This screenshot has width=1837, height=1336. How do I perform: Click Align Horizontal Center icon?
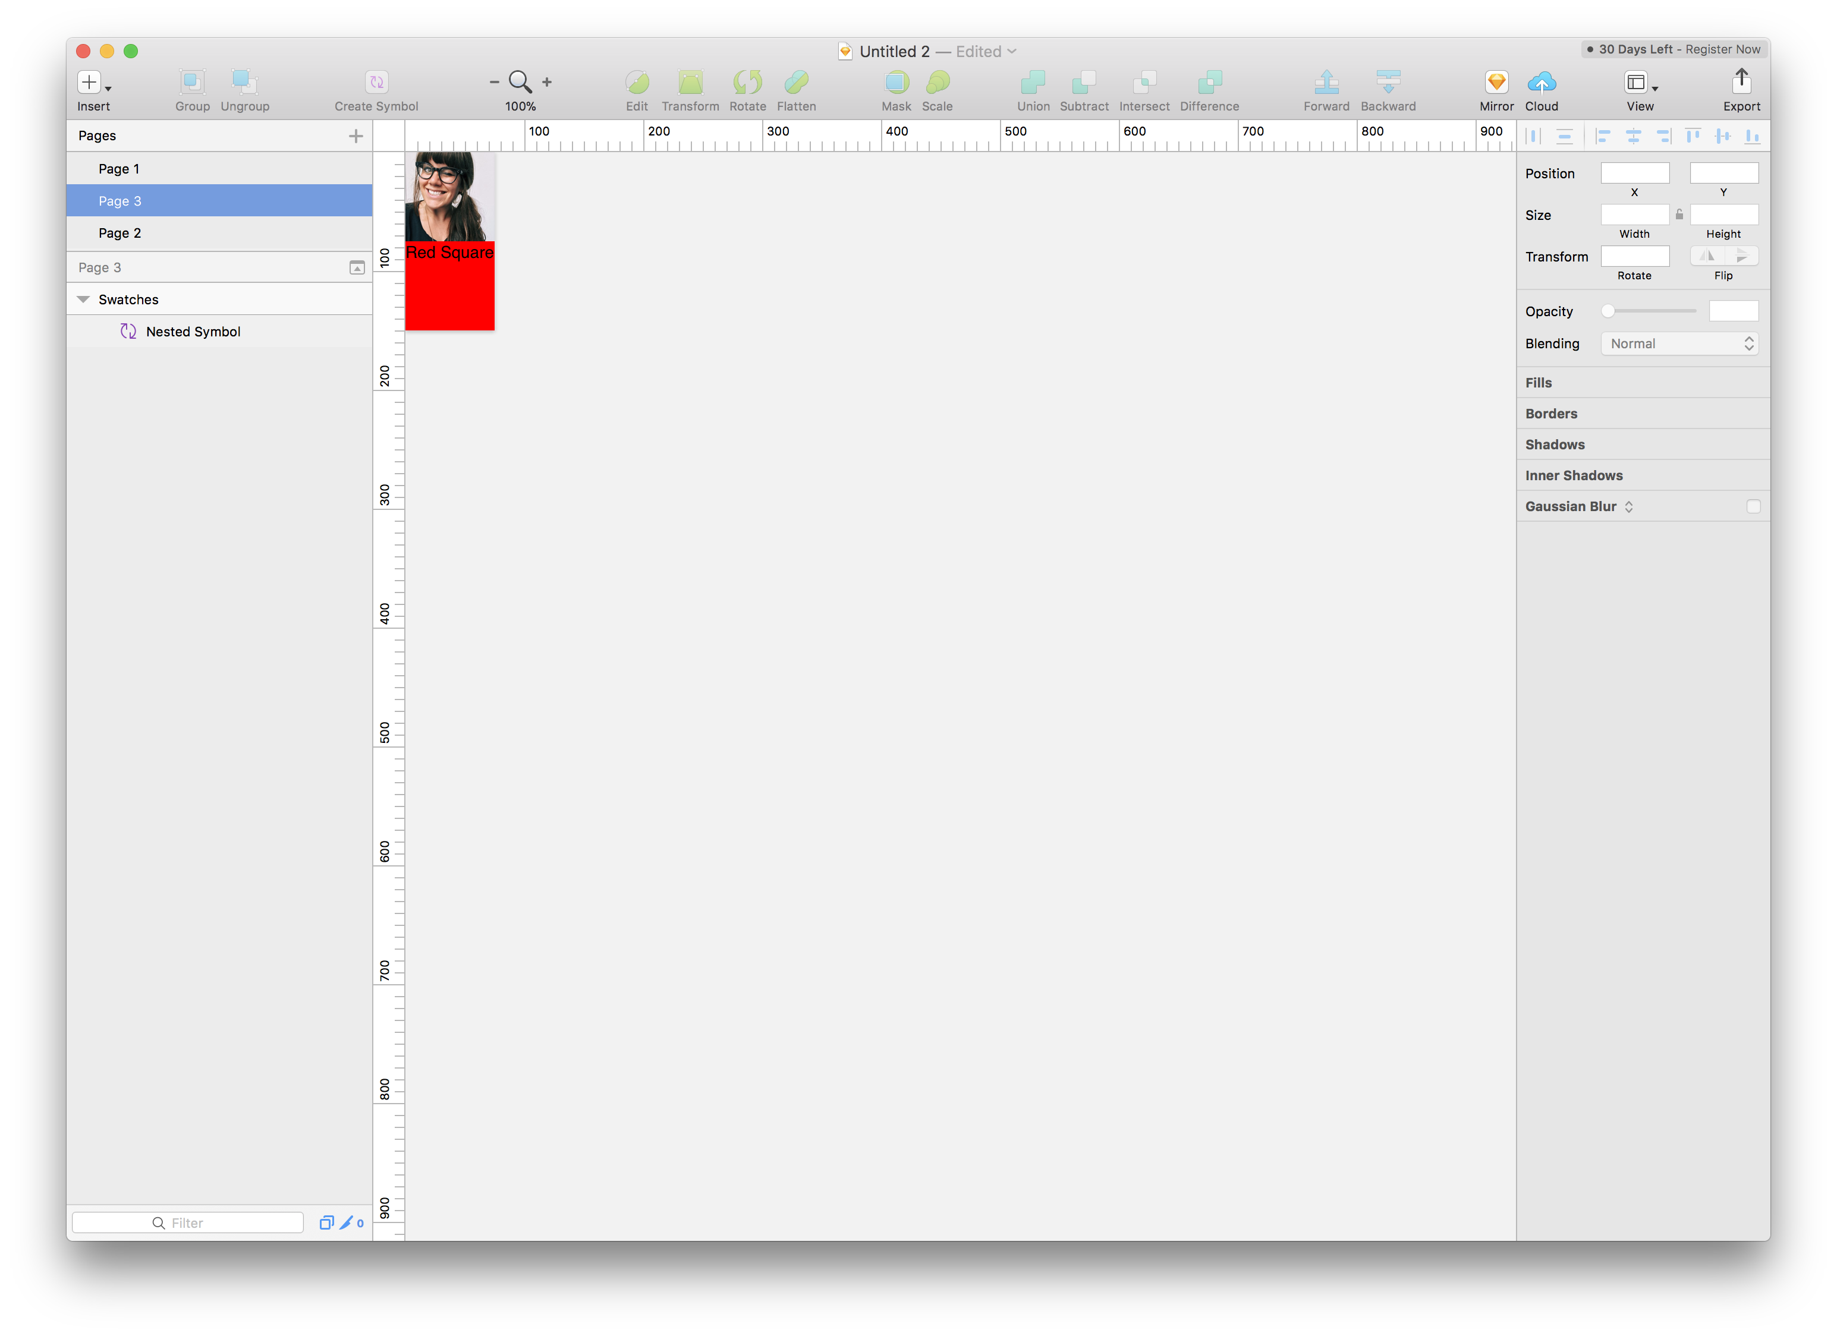click(1634, 136)
